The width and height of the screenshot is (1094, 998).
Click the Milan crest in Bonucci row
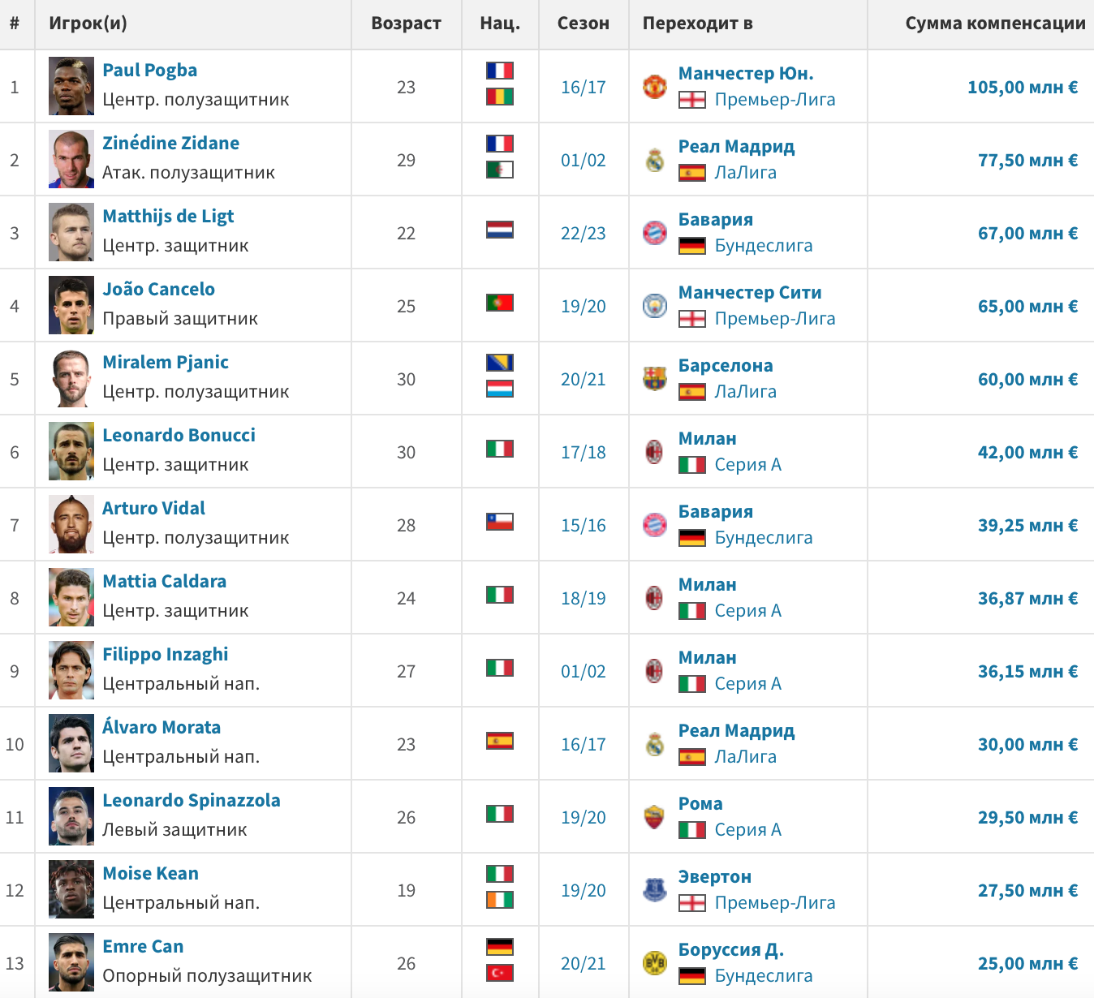point(654,452)
